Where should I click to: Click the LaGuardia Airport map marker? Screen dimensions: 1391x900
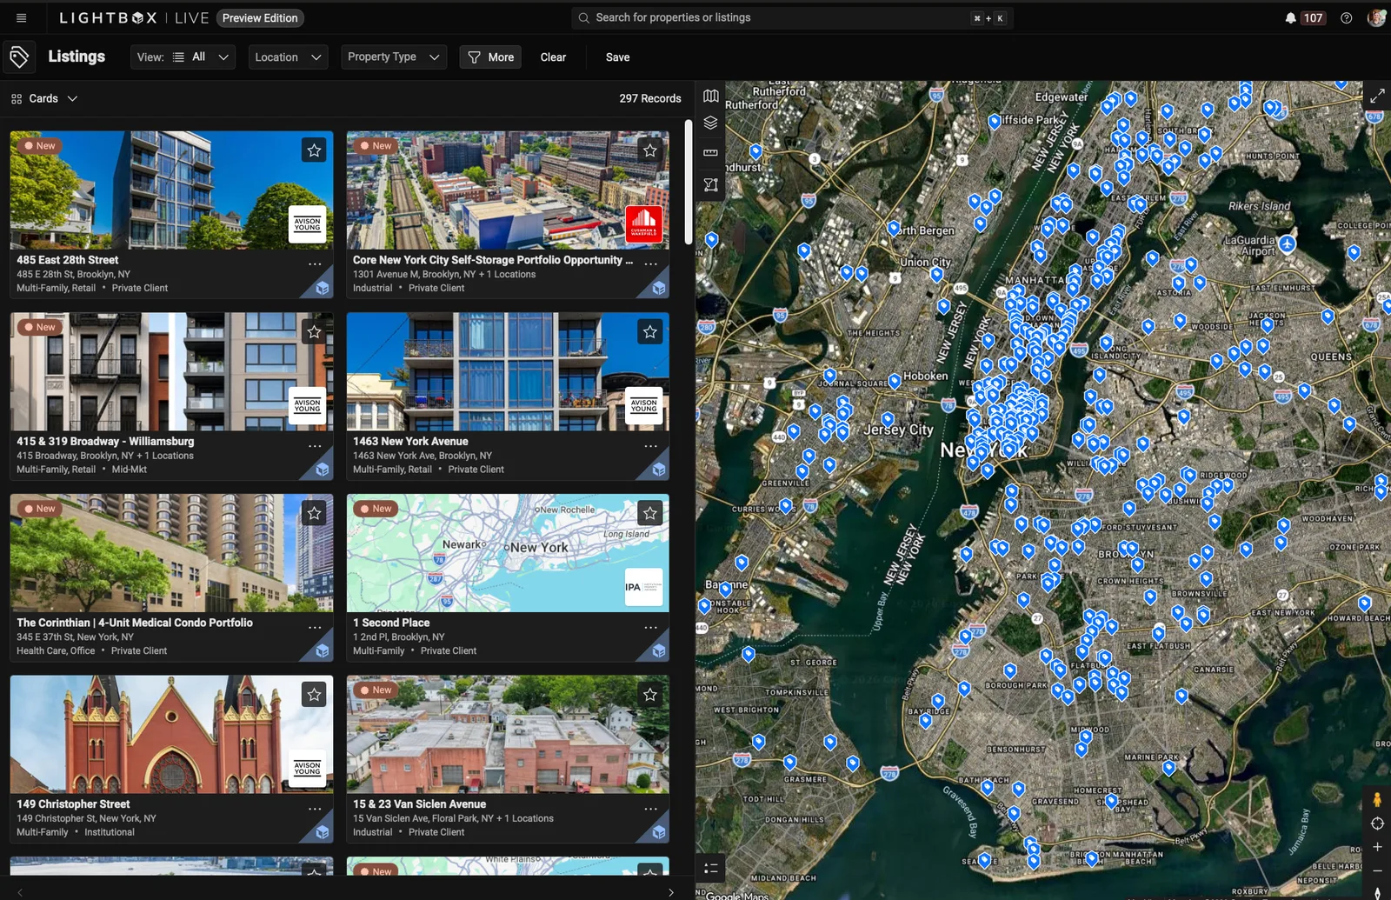coord(1287,243)
